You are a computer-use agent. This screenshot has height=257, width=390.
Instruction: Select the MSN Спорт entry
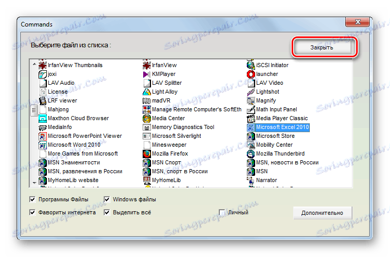point(167,162)
